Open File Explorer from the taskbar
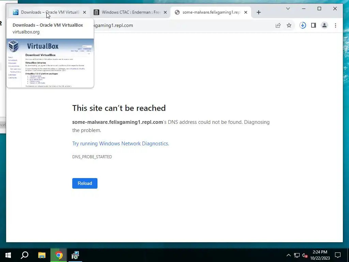The image size is (349, 262). (x=42, y=255)
